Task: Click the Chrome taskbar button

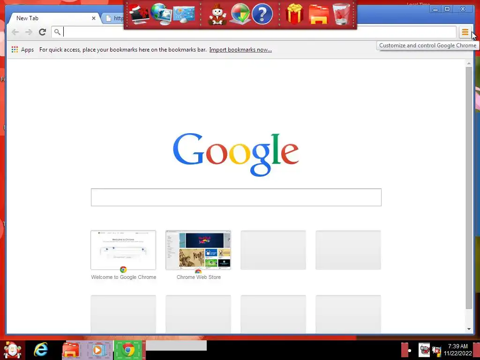Action: (128, 350)
